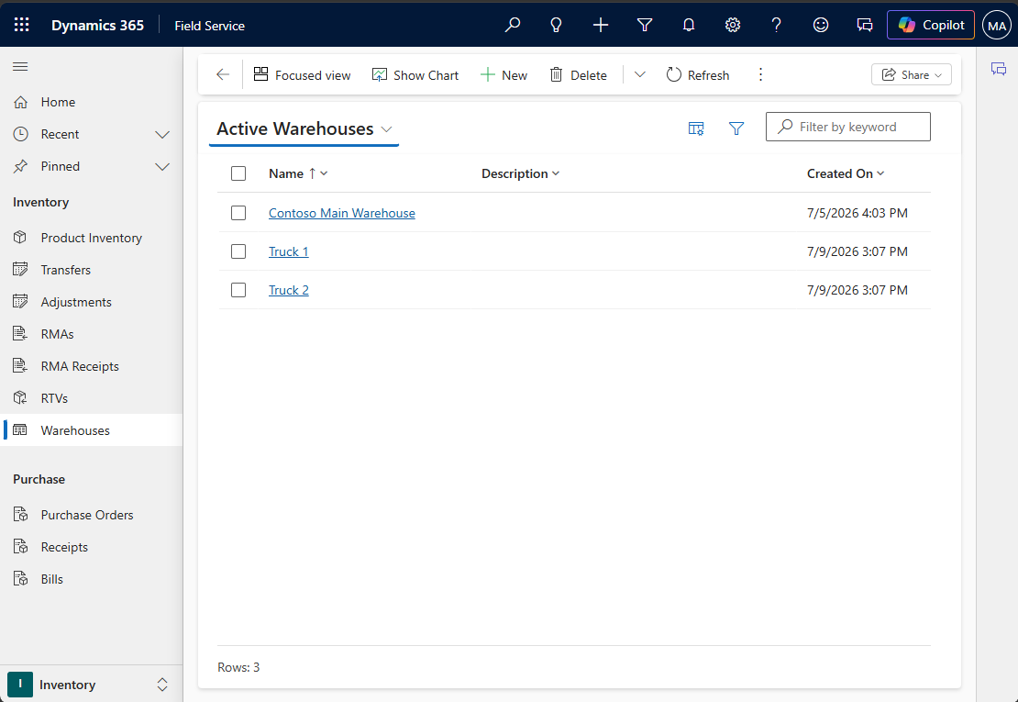The height and width of the screenshot is (702, 1018).
Task: Click the edit columns icon
Action: coord(696,128)
